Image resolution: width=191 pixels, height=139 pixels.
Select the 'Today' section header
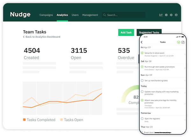click(x=144, y=86)
